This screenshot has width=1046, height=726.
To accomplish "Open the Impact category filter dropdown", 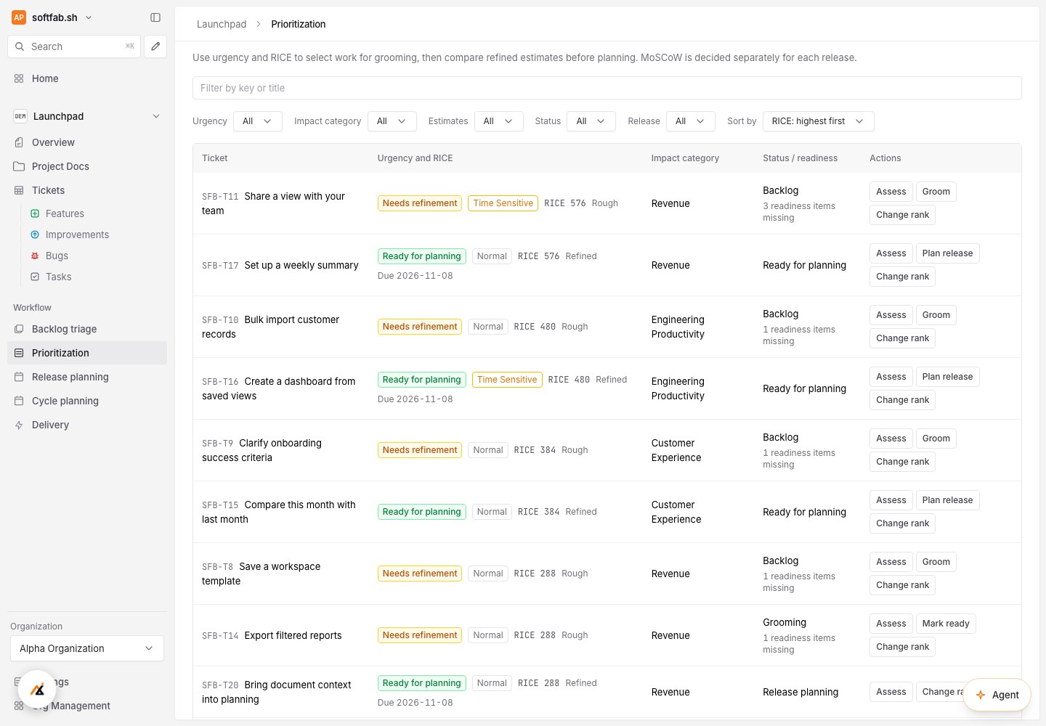I will 392,121.
